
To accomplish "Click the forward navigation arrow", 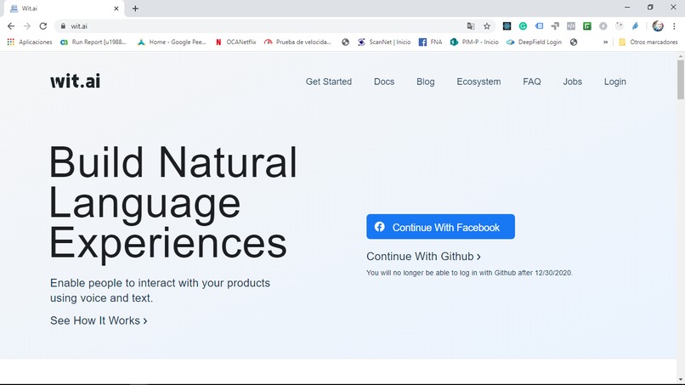I will [x=27, y=26].
